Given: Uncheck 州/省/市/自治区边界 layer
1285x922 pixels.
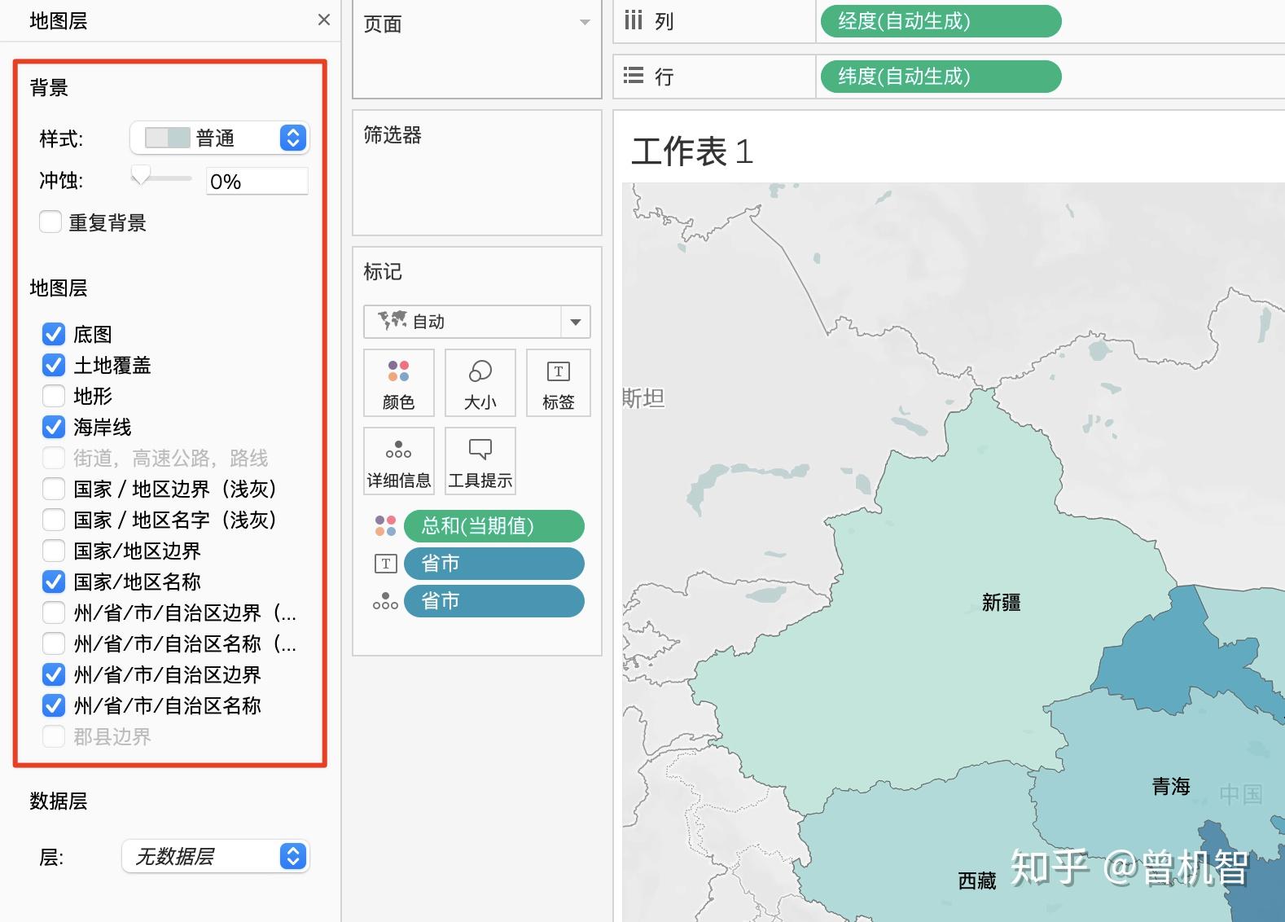Looking at the screenshot, I should tap(54, 674).
